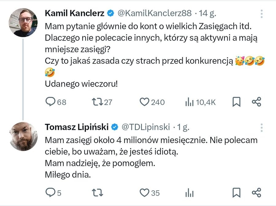Open Kamil Kanclerz display name link

click(75, 13)
